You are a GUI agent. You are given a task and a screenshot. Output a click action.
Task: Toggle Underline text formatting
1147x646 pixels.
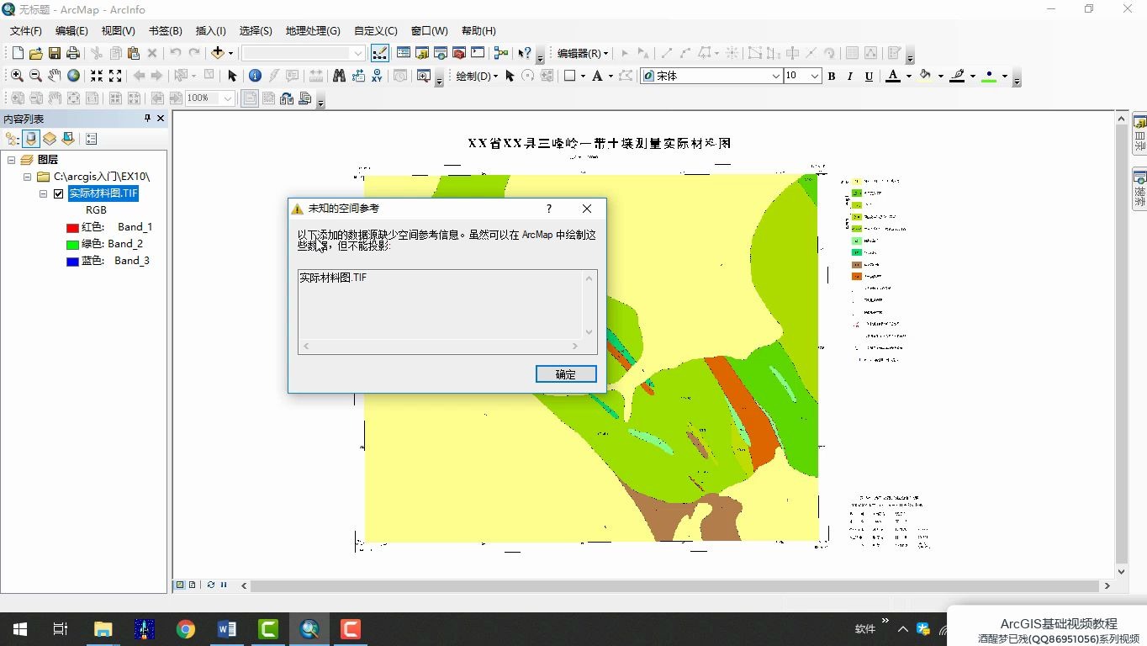click(869, 76)
